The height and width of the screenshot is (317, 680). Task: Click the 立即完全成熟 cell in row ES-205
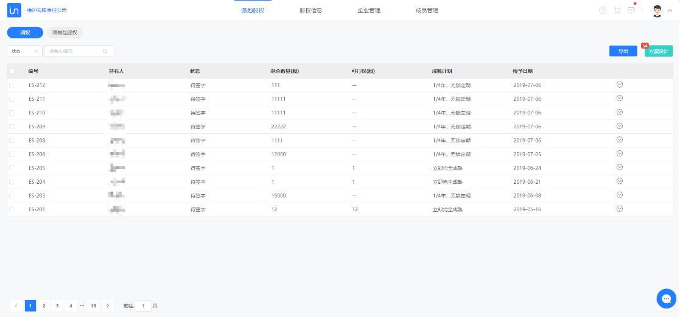pyautogui.click(x=448, y=168)
